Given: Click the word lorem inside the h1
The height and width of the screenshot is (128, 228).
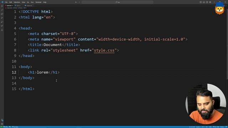Looking at the screenshot, I should tap(42, 72).
